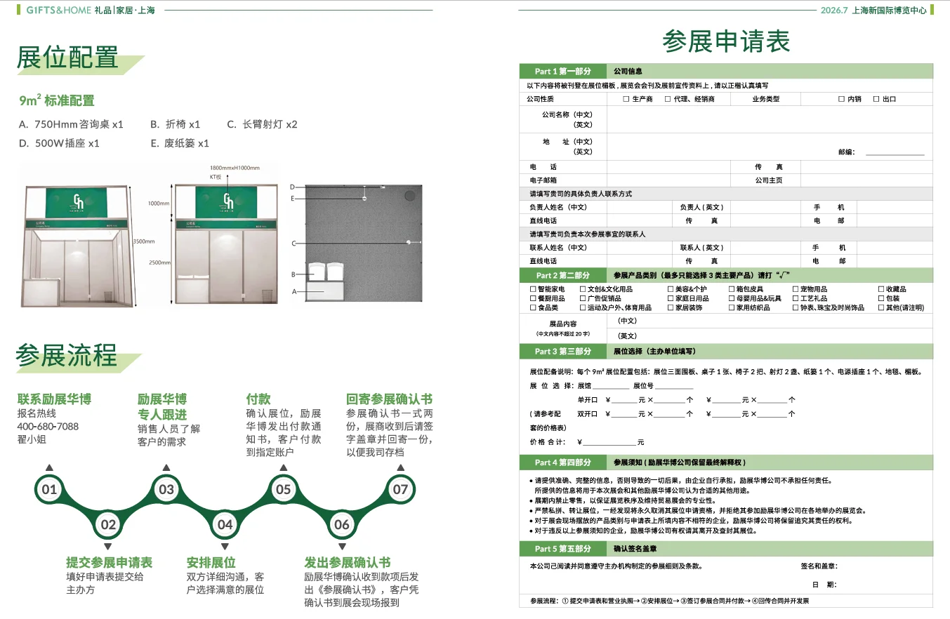This screenshot has width=950, height=619.
Task: Select the 智能家电 product category checkbox
Action: point(532,288)
